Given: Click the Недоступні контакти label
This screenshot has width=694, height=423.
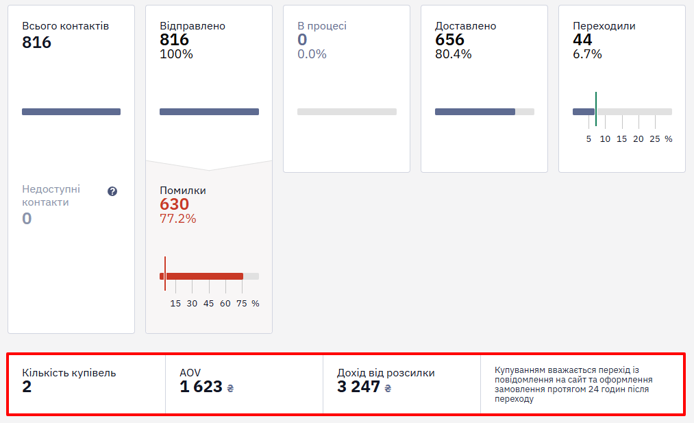Looking at the screenshot, I should click(51, 196).
